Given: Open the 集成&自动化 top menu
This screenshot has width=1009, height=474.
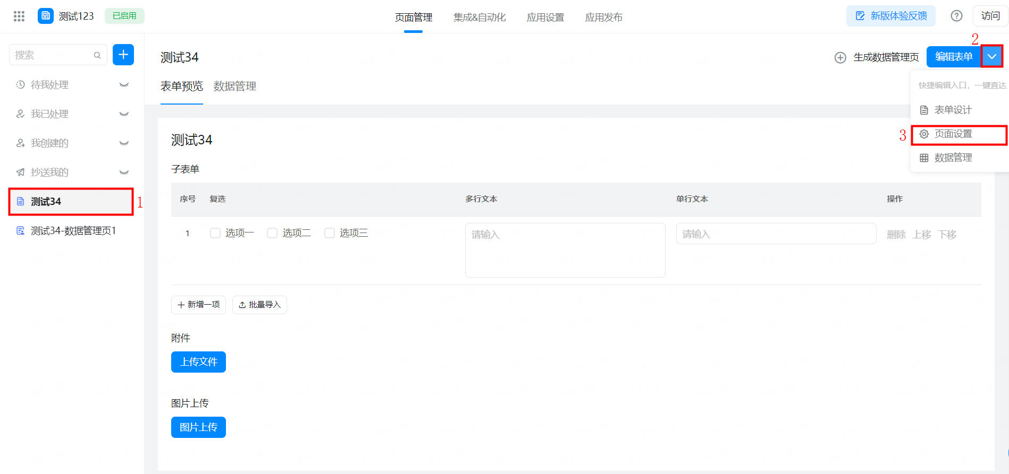Looking at the screenshot, I should coord(480,18).
